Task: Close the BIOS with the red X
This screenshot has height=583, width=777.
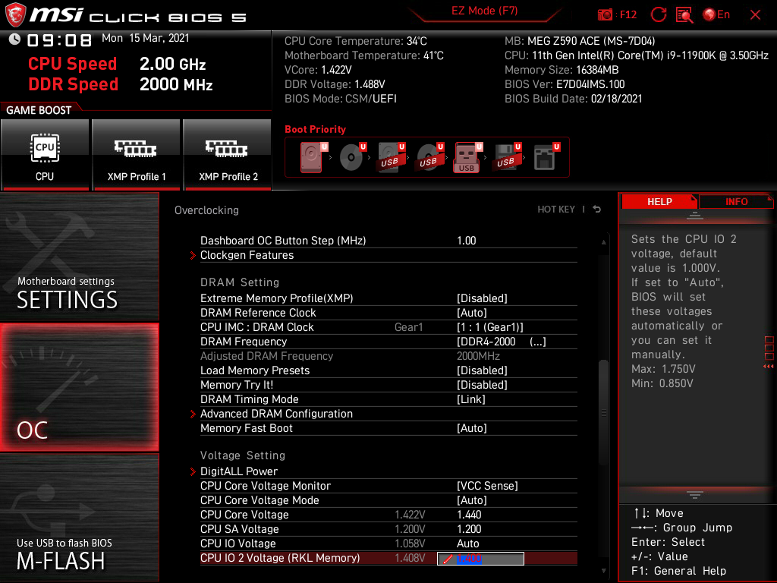Action: (755, 15)
